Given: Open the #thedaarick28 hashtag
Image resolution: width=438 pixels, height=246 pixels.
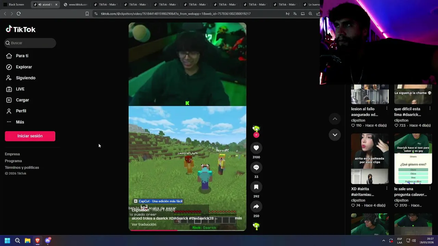Looking at the screenshot, I should [201, 218].
